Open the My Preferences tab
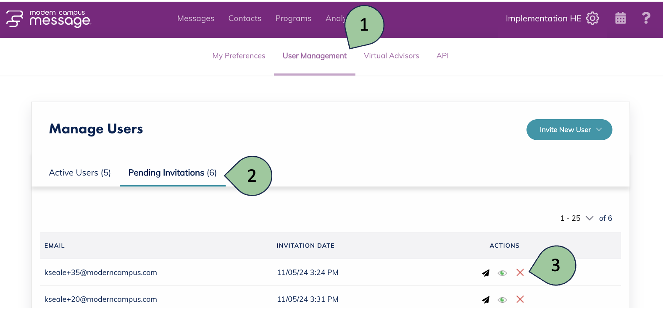Image resolution: width=663 pixels, height=309 pixels. tap(239, 56)
